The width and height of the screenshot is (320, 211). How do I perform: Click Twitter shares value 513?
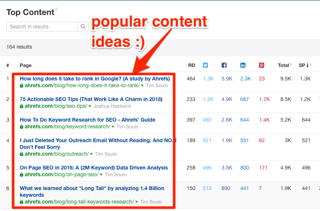tap(207, 188)
